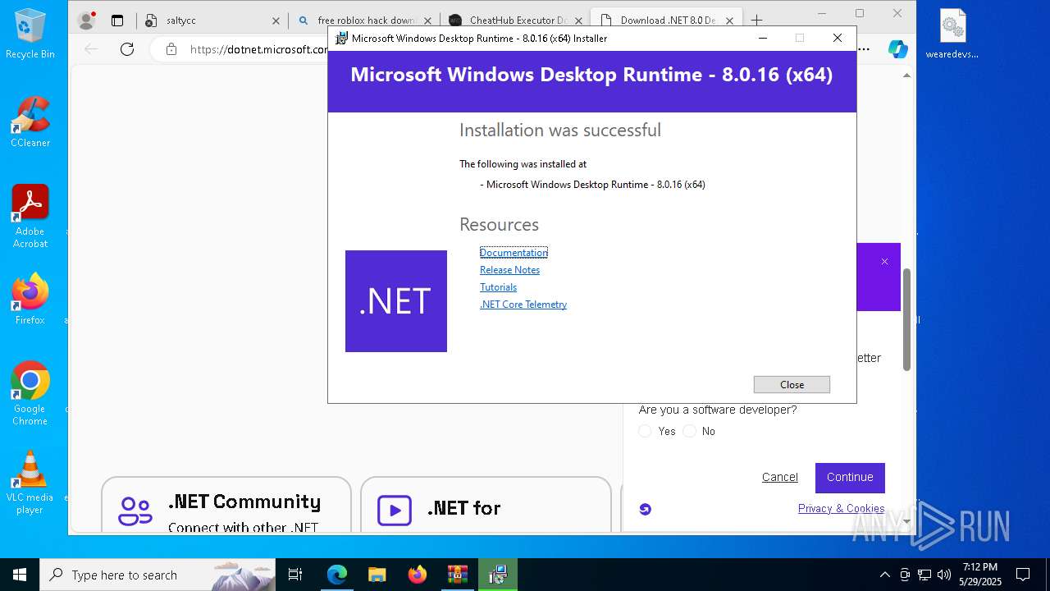Open Google Chrome desktop shortcut
1050x591 pixels.
[30, 393]
